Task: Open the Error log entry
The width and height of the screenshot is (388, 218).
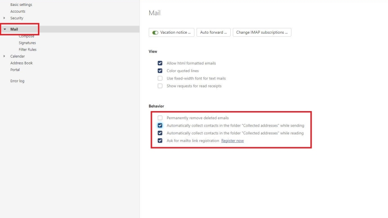Action: tap(17, 81)
